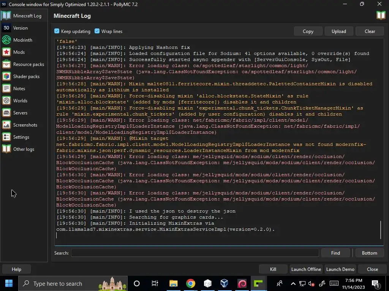
Task: Click the taskbar search box
Action: click(x=73, y=283)
